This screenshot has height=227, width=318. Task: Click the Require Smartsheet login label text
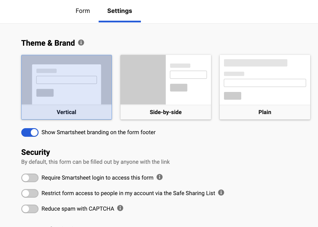click(x=97, y=178)
